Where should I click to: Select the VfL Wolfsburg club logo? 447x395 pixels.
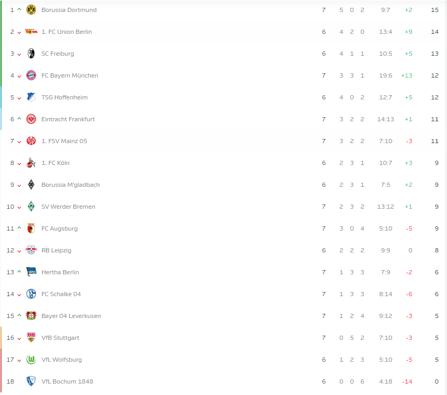pyautogui.click(x=31, y=359)
